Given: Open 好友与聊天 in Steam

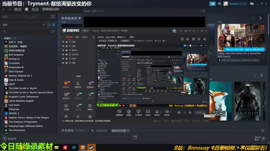Looking at the screenshot, I should tap(260, 139).
